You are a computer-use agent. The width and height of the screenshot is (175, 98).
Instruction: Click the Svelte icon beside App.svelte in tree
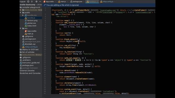click(26, 31)
